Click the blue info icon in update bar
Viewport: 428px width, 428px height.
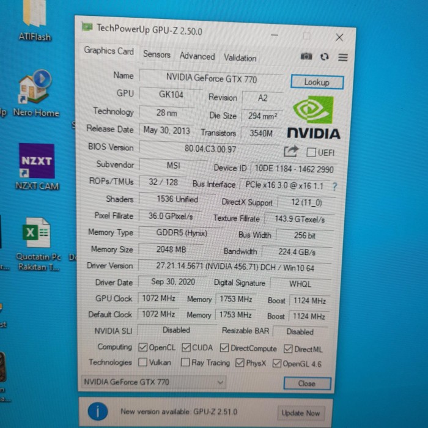[x=98, y=411]
